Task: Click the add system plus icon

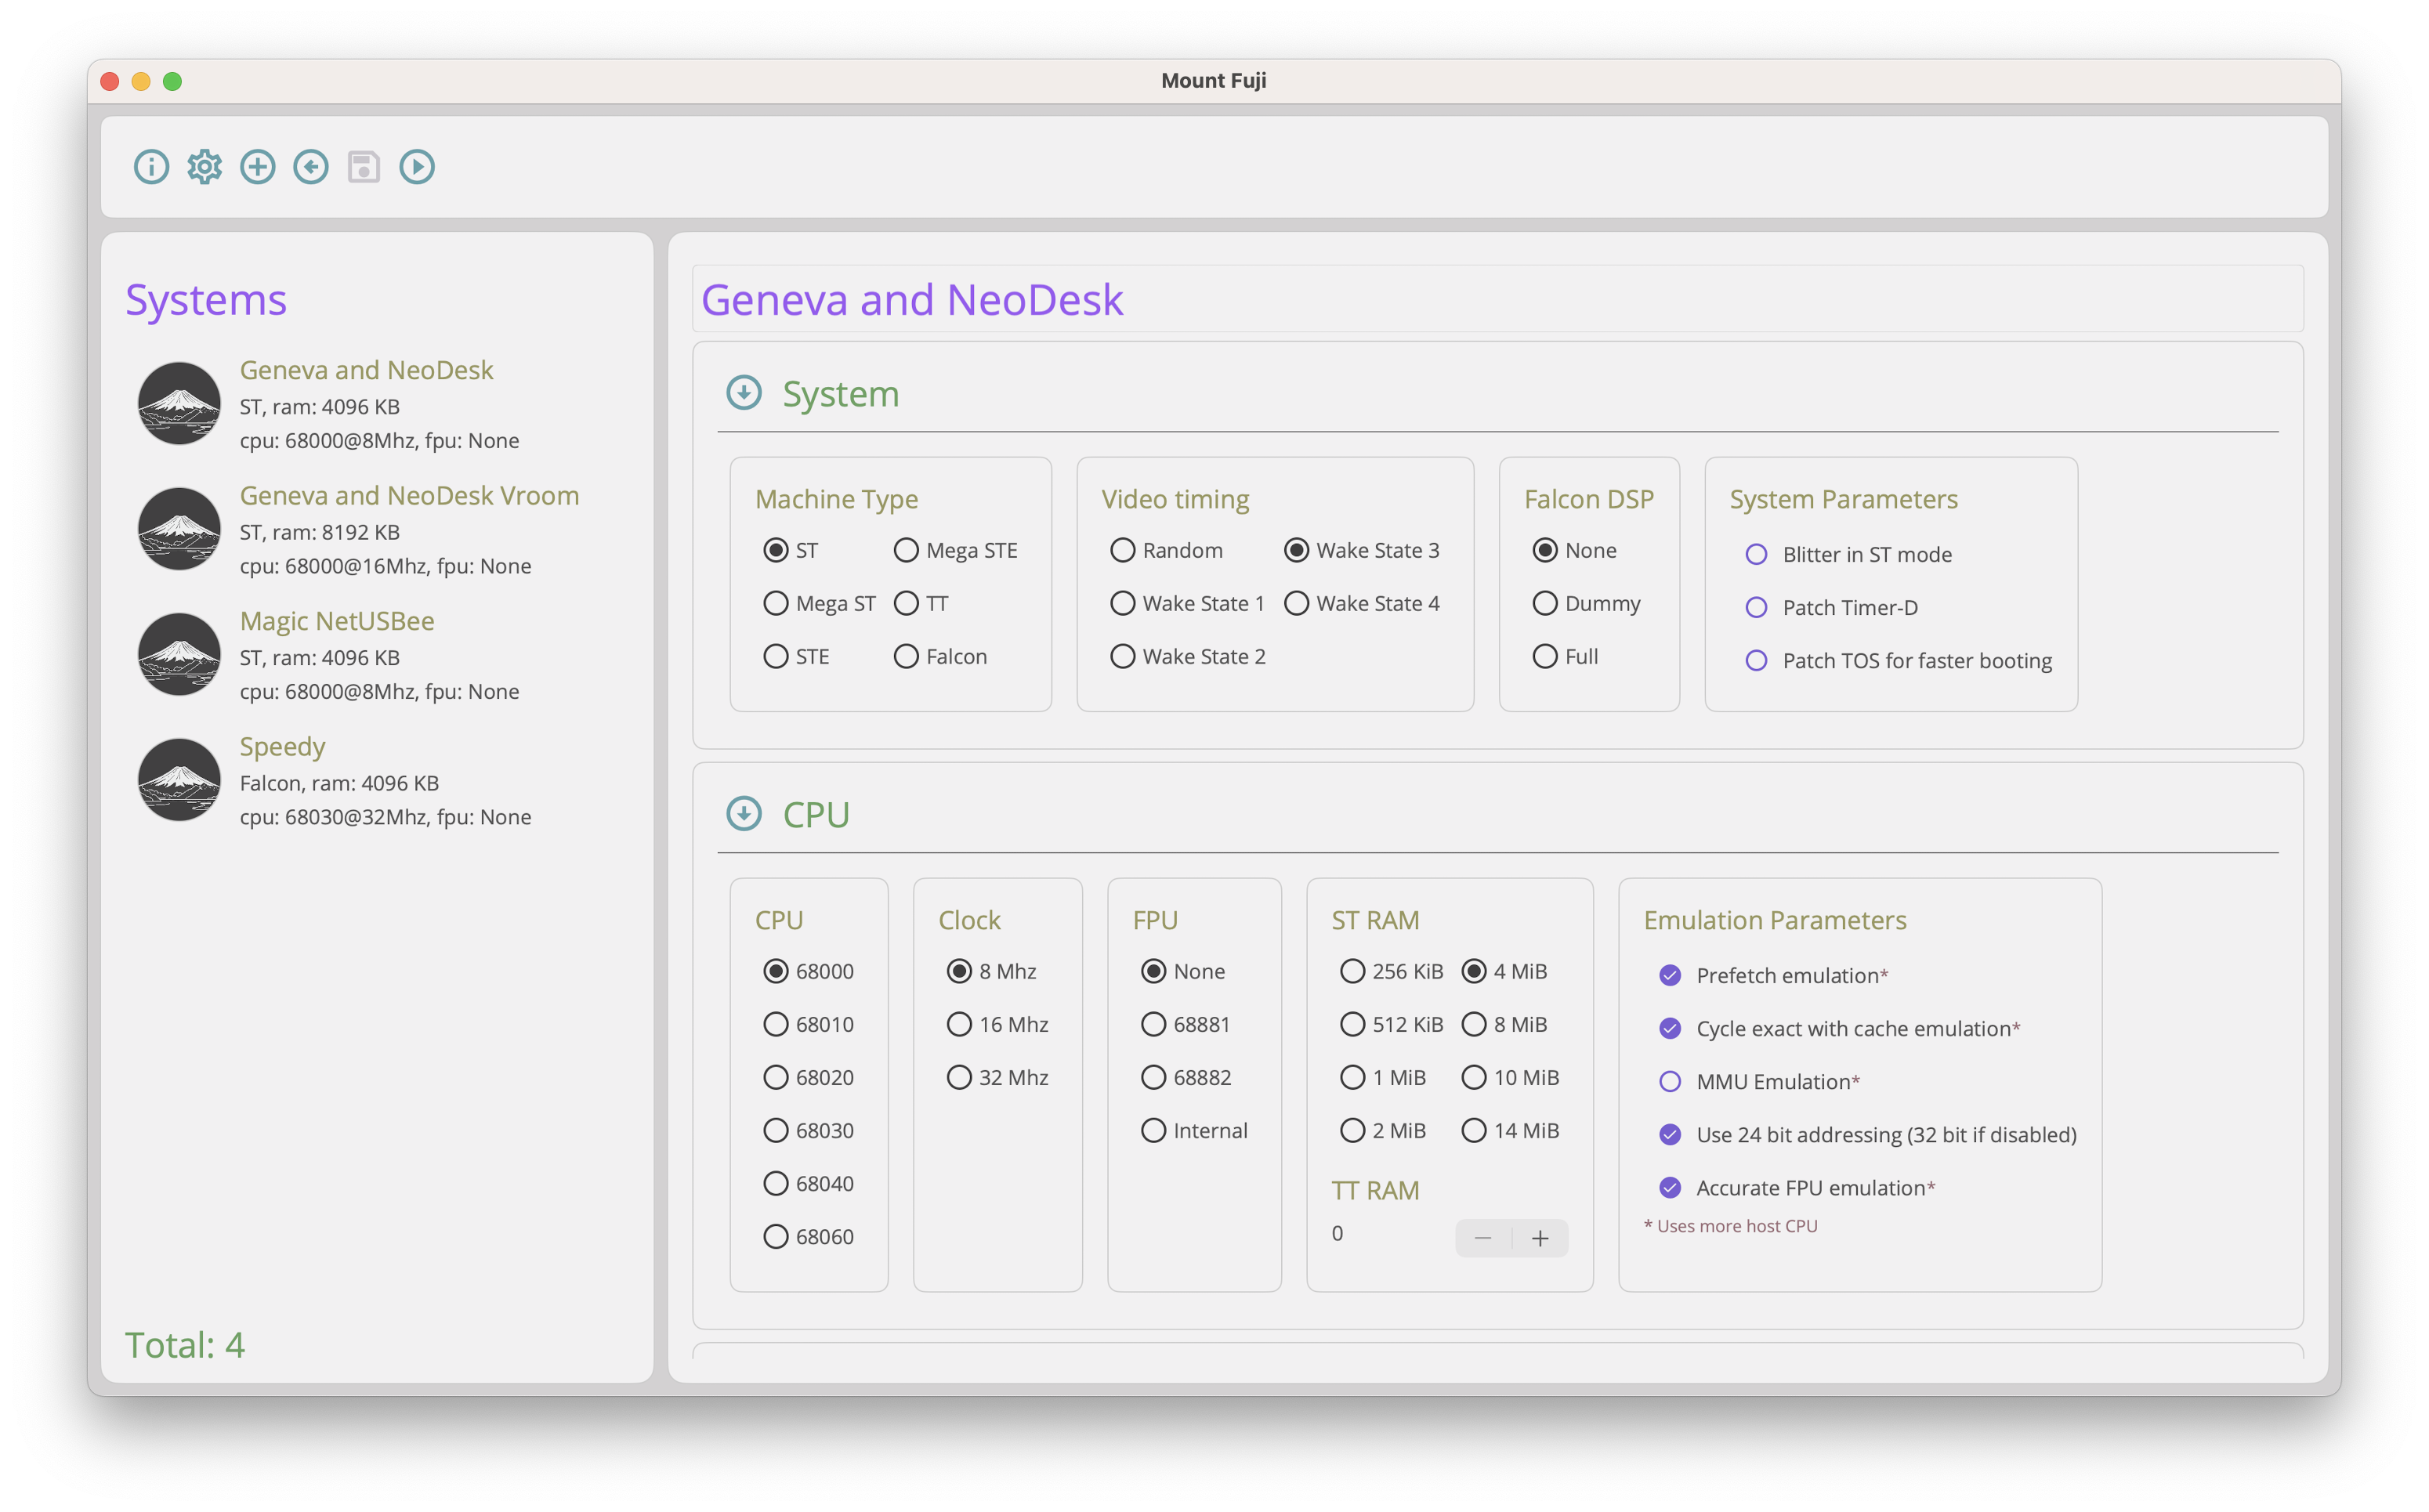Action: [257, 167]
